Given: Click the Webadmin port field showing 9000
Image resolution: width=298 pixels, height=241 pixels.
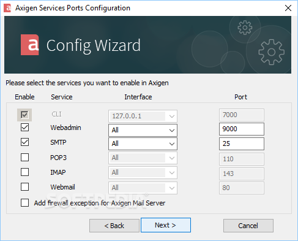Looking at the screenshot, I should tap(242, 129).
